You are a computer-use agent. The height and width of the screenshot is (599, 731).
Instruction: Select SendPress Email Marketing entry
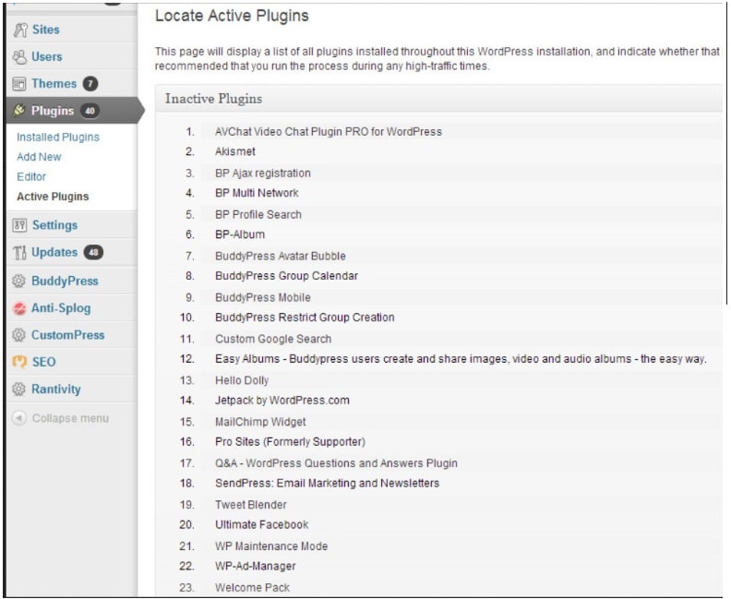pos(328,484)
